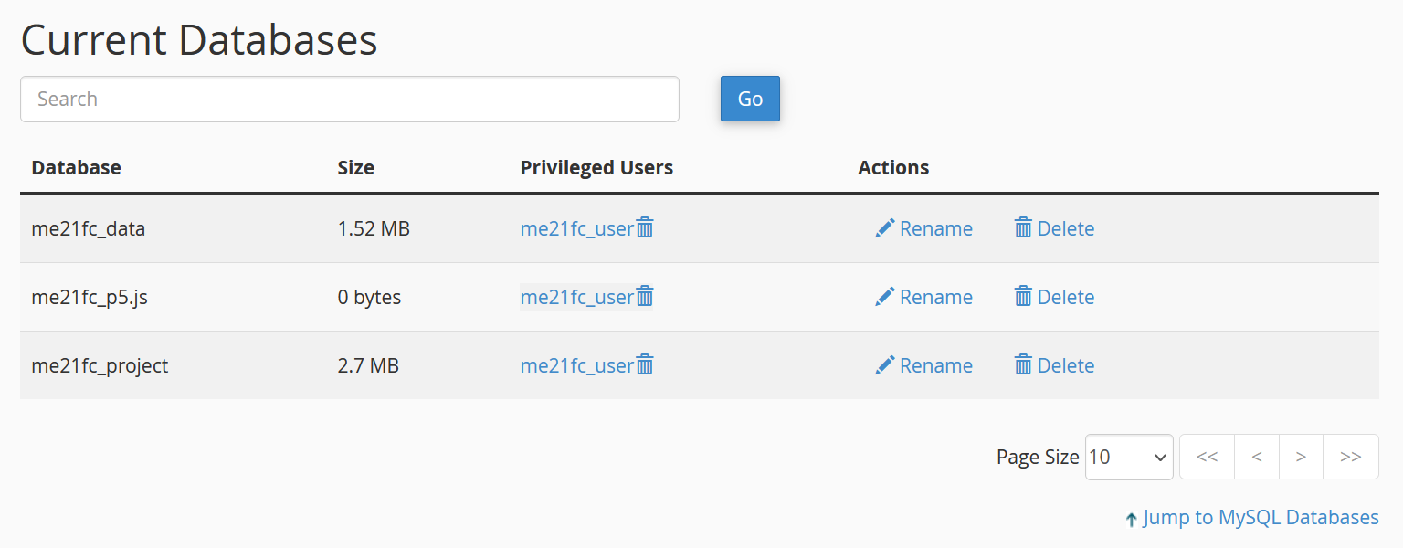The image size is (1403, 548).
Task: Click pencil Rename icon for me21fc_data
Action: (884, 228)
